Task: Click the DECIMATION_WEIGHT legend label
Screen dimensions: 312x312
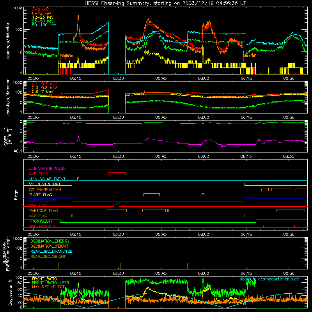Action: coord(50,246)
